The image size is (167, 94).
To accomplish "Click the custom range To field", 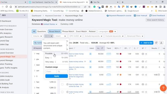I will pos(62,71).
